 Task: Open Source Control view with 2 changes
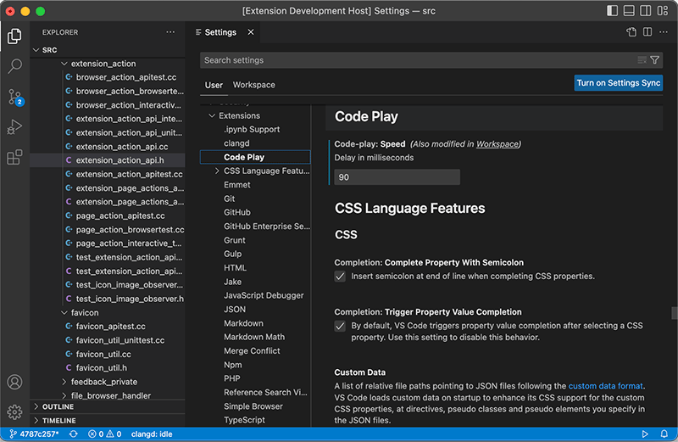click(x=14, y=97)
